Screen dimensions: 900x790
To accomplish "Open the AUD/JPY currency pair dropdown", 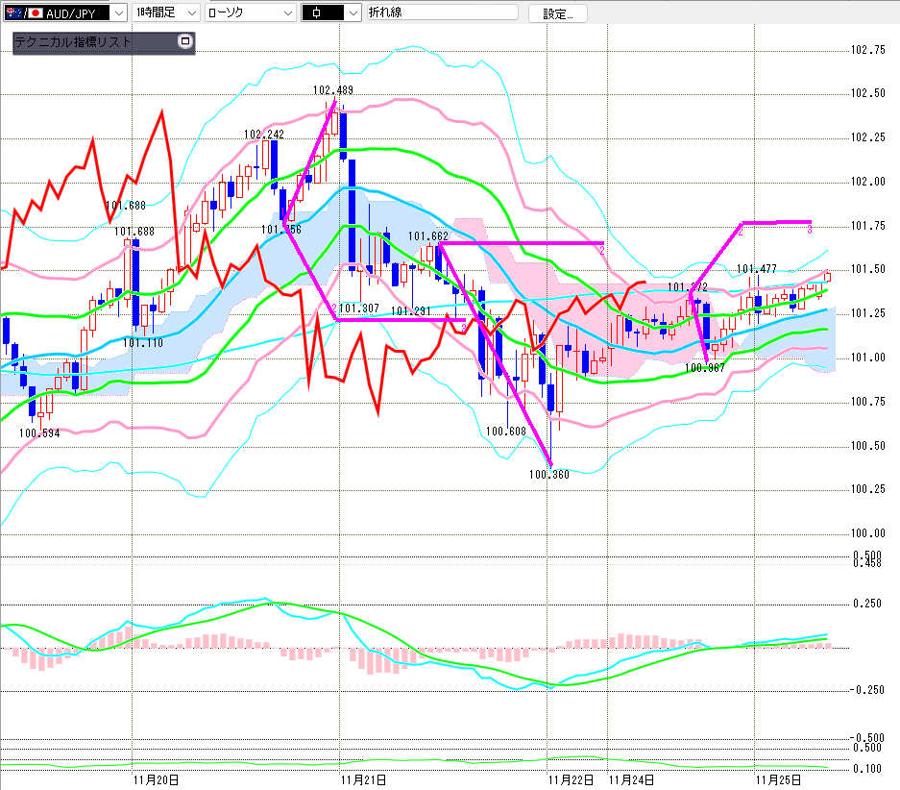I will coord(117,12).
